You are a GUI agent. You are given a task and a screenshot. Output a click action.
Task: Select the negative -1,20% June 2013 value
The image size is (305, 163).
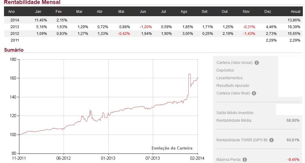click(x=146, y=27)
